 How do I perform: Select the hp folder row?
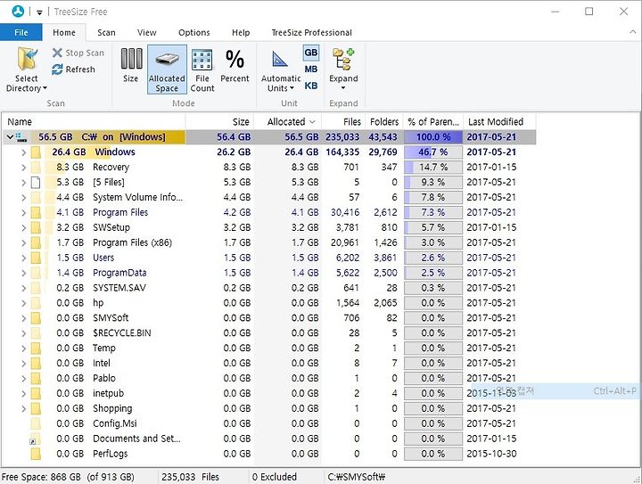269,303
